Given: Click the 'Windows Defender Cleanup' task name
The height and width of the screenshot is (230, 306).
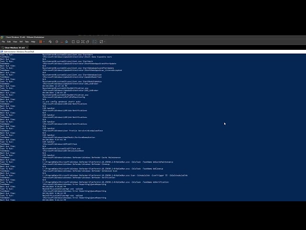Looking at the screenshot, I should [76, 164].
